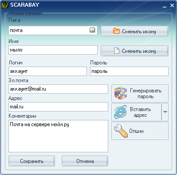Expand dropdown arrow next to Вставить адрес
Image resolution: width=177 pixels, height=175 pixels.
[165, 112]
